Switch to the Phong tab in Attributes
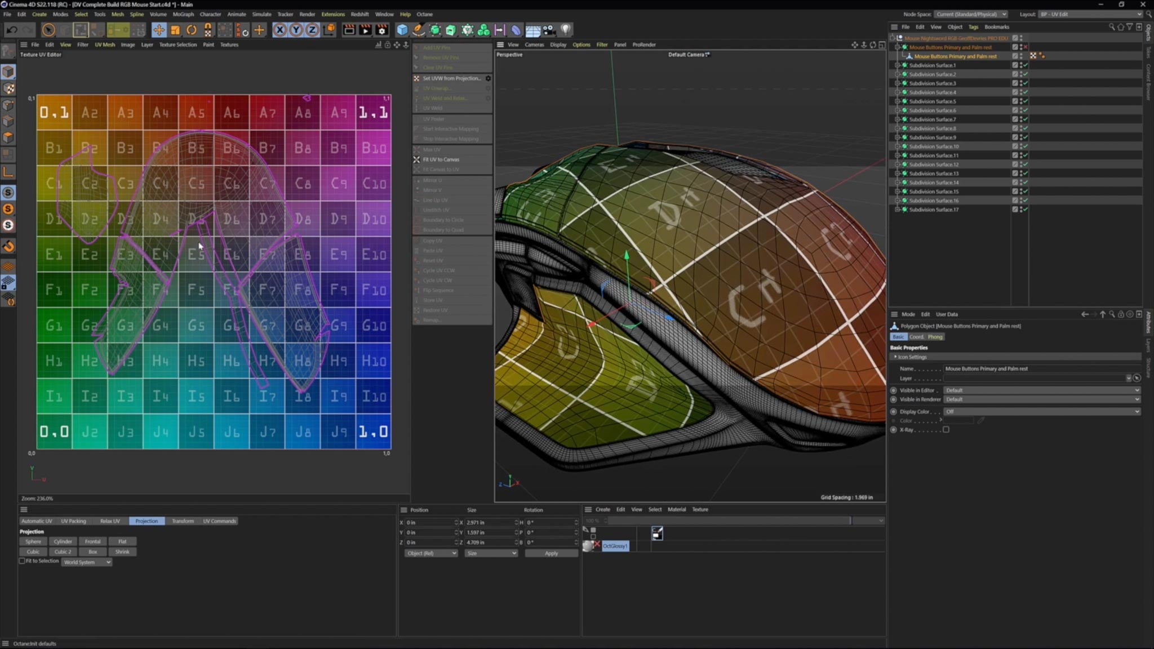This screenshot has height=649, width=1154. pos(935,337)
